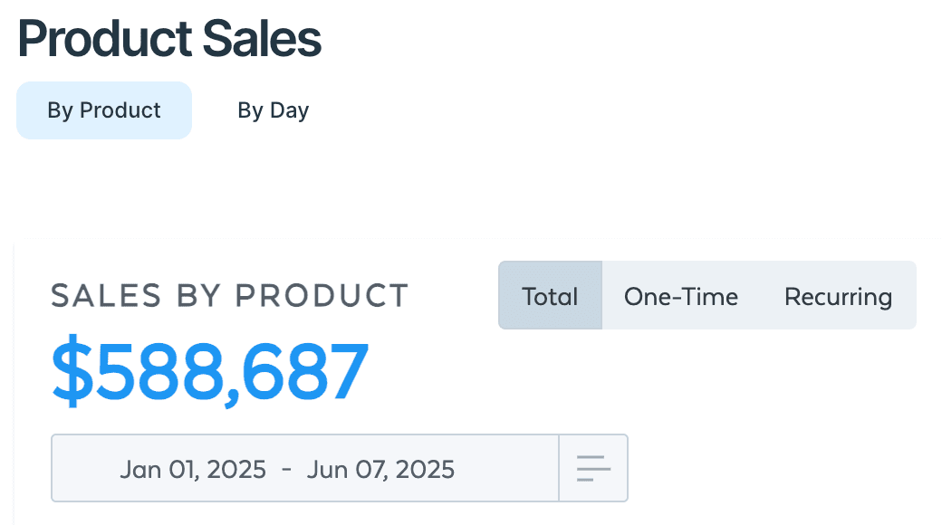This screenshot has width=942, height=525.
Task: Switch to the By Day tab
Action: coord(274,110)
